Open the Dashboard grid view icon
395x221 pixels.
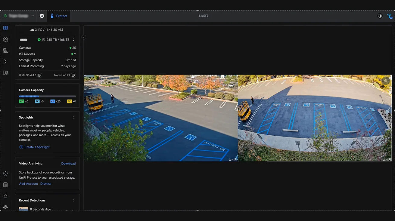click(x=5, y=28)
